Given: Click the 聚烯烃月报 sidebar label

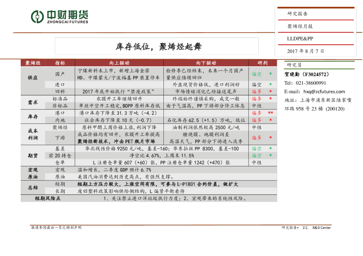Looking at the screenshot, I should 300,26.
